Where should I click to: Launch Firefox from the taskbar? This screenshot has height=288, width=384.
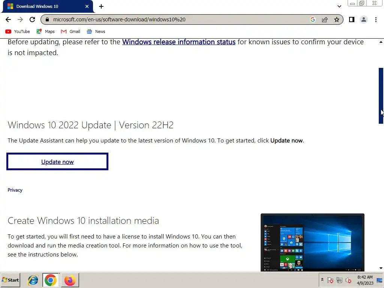click(x=70, y=280)
